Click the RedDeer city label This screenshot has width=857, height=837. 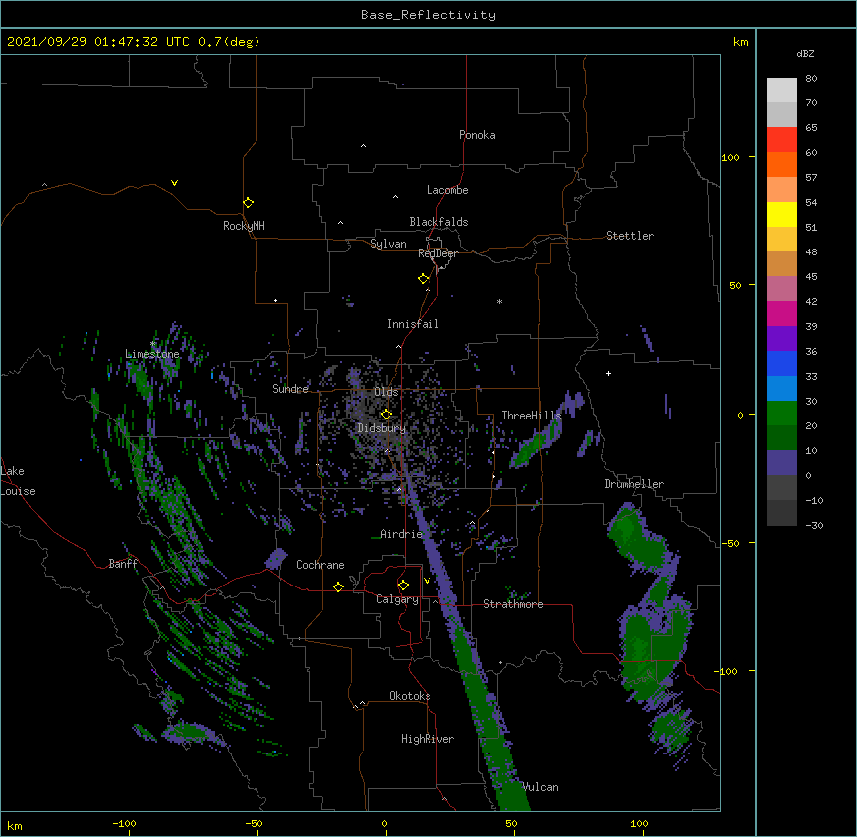click(x=437, y=253)
